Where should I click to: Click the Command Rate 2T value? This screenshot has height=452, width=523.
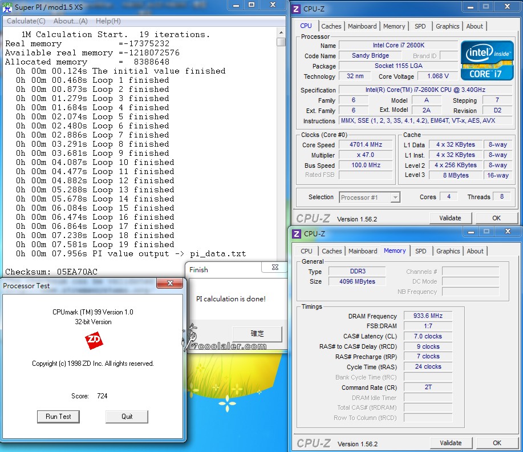[x=428, y=387]
